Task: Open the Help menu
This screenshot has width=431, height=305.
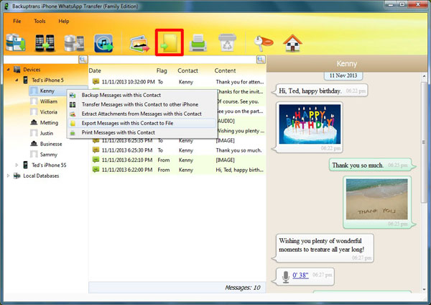Action: [x=64, y=21]
